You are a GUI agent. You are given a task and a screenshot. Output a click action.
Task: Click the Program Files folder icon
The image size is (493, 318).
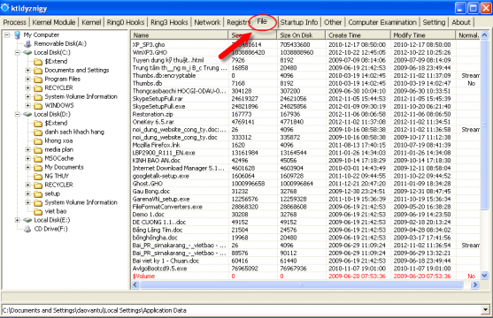pyautogui.click(x=38, y=79)
